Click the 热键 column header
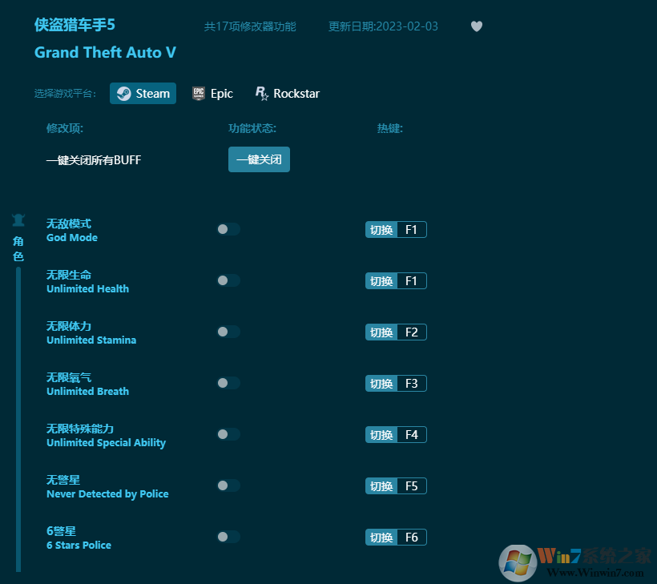Viewport: 657px width, 584px height. tap(389, 128)
